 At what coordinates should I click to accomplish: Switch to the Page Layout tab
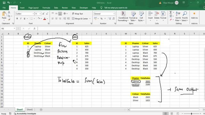coord(33,8)
